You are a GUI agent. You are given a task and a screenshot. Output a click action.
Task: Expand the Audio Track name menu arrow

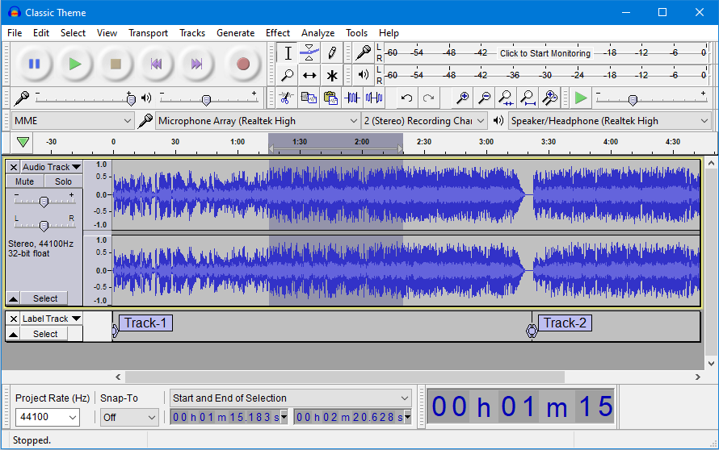pos(76,167)
